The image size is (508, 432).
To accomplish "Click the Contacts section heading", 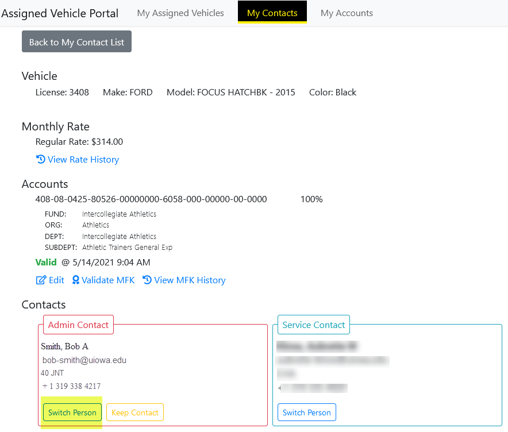I will 44,304.
